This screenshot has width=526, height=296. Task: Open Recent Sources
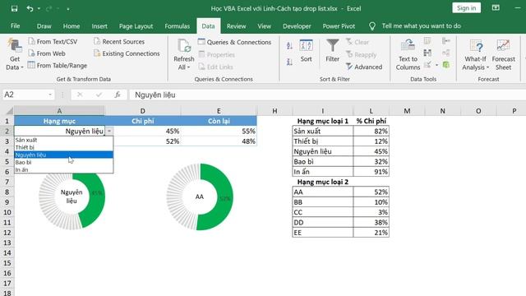pyautogui.click(x=119, y=41)
